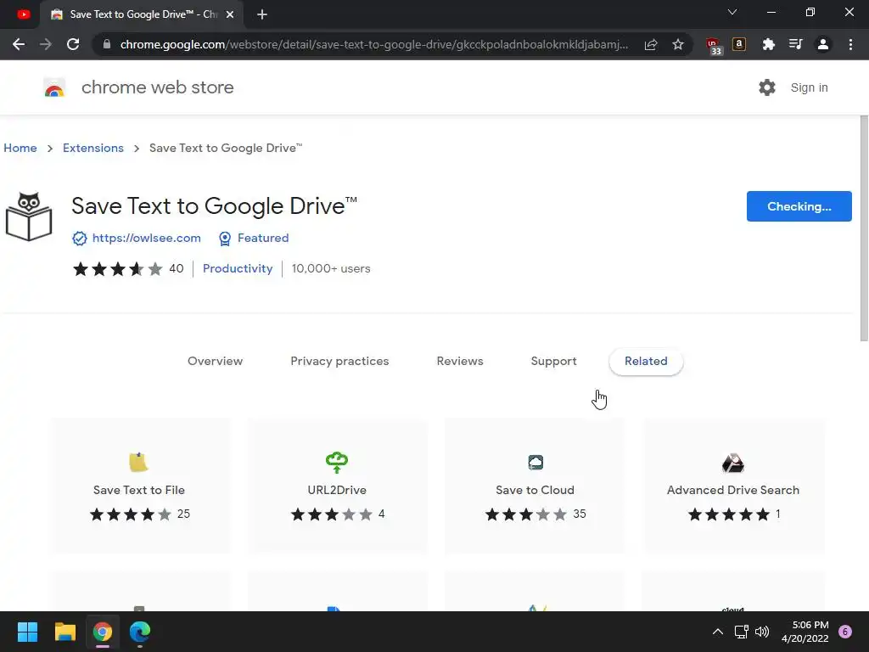Screen dimensions: 869x652
Task: Open the uBlock extension icon showing 33
Action: [714, 46]
